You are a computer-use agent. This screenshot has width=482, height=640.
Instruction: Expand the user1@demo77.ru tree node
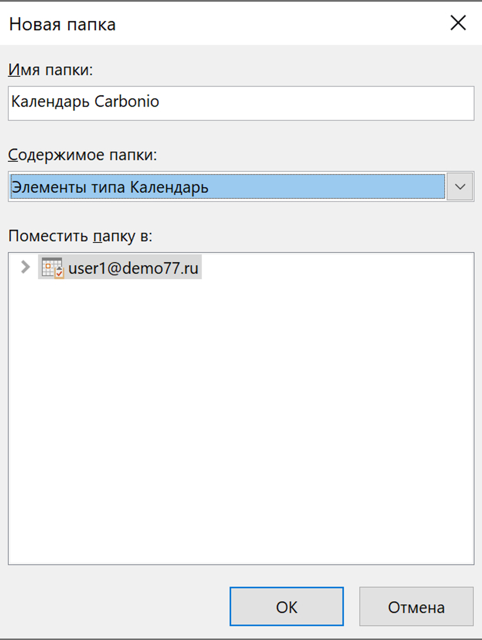tap(25, 267)
